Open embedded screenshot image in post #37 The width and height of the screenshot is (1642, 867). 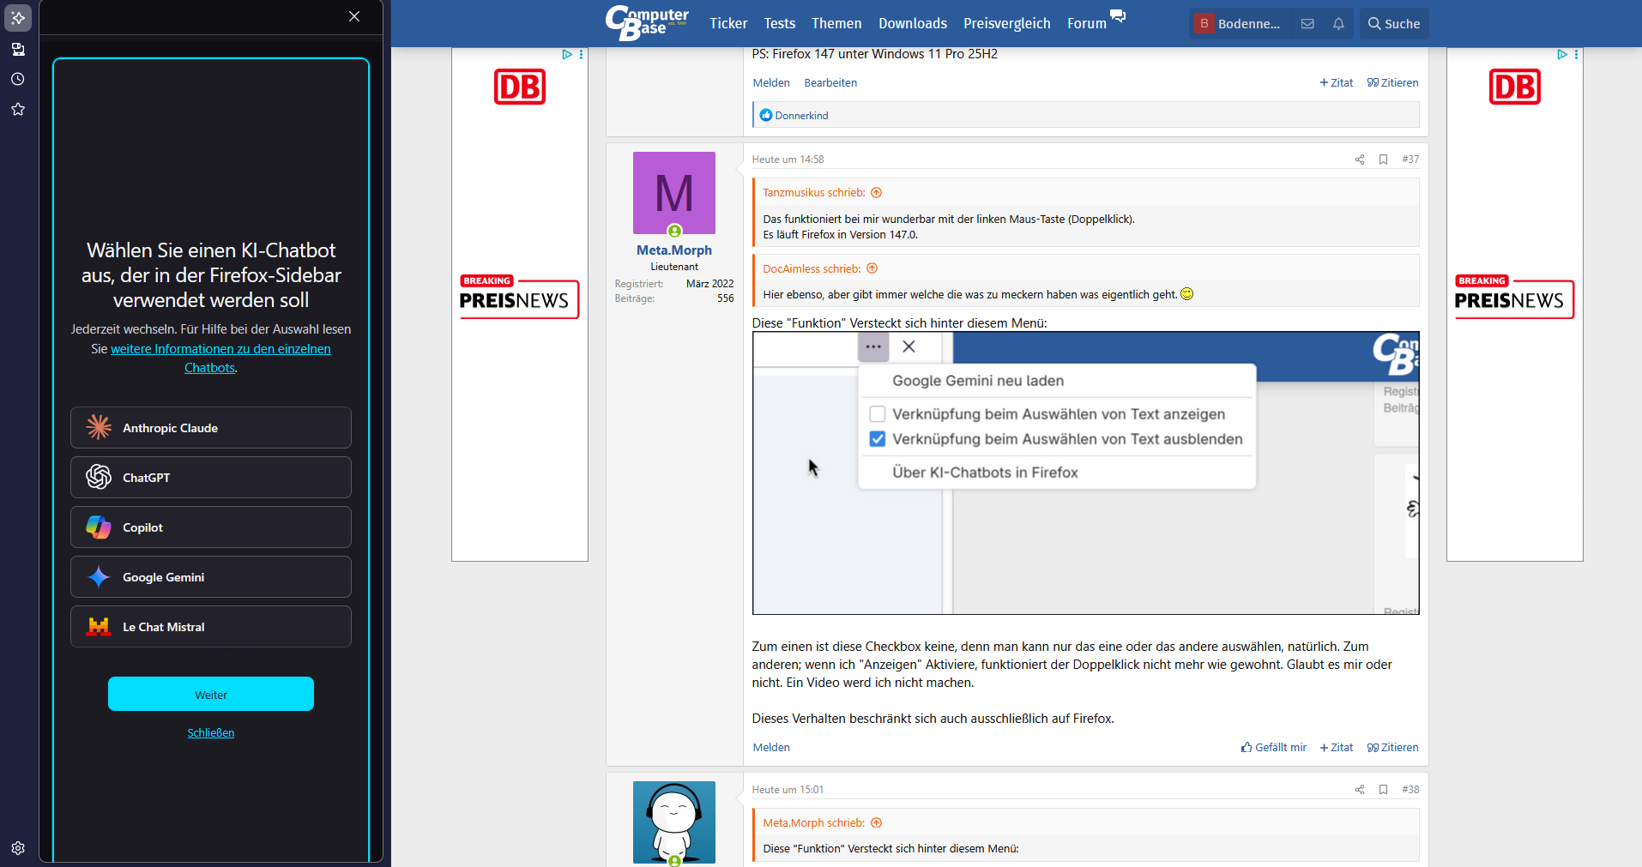(1086, 473)
